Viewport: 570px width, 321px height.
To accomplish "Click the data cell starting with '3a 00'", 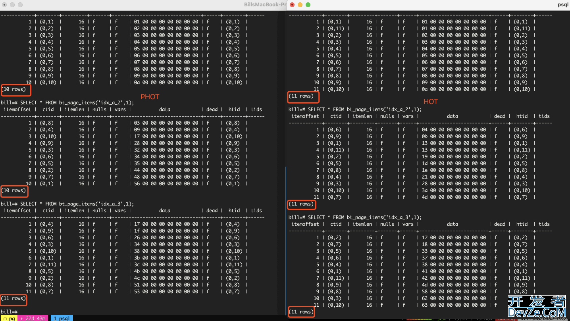I will tap(454, 190).
